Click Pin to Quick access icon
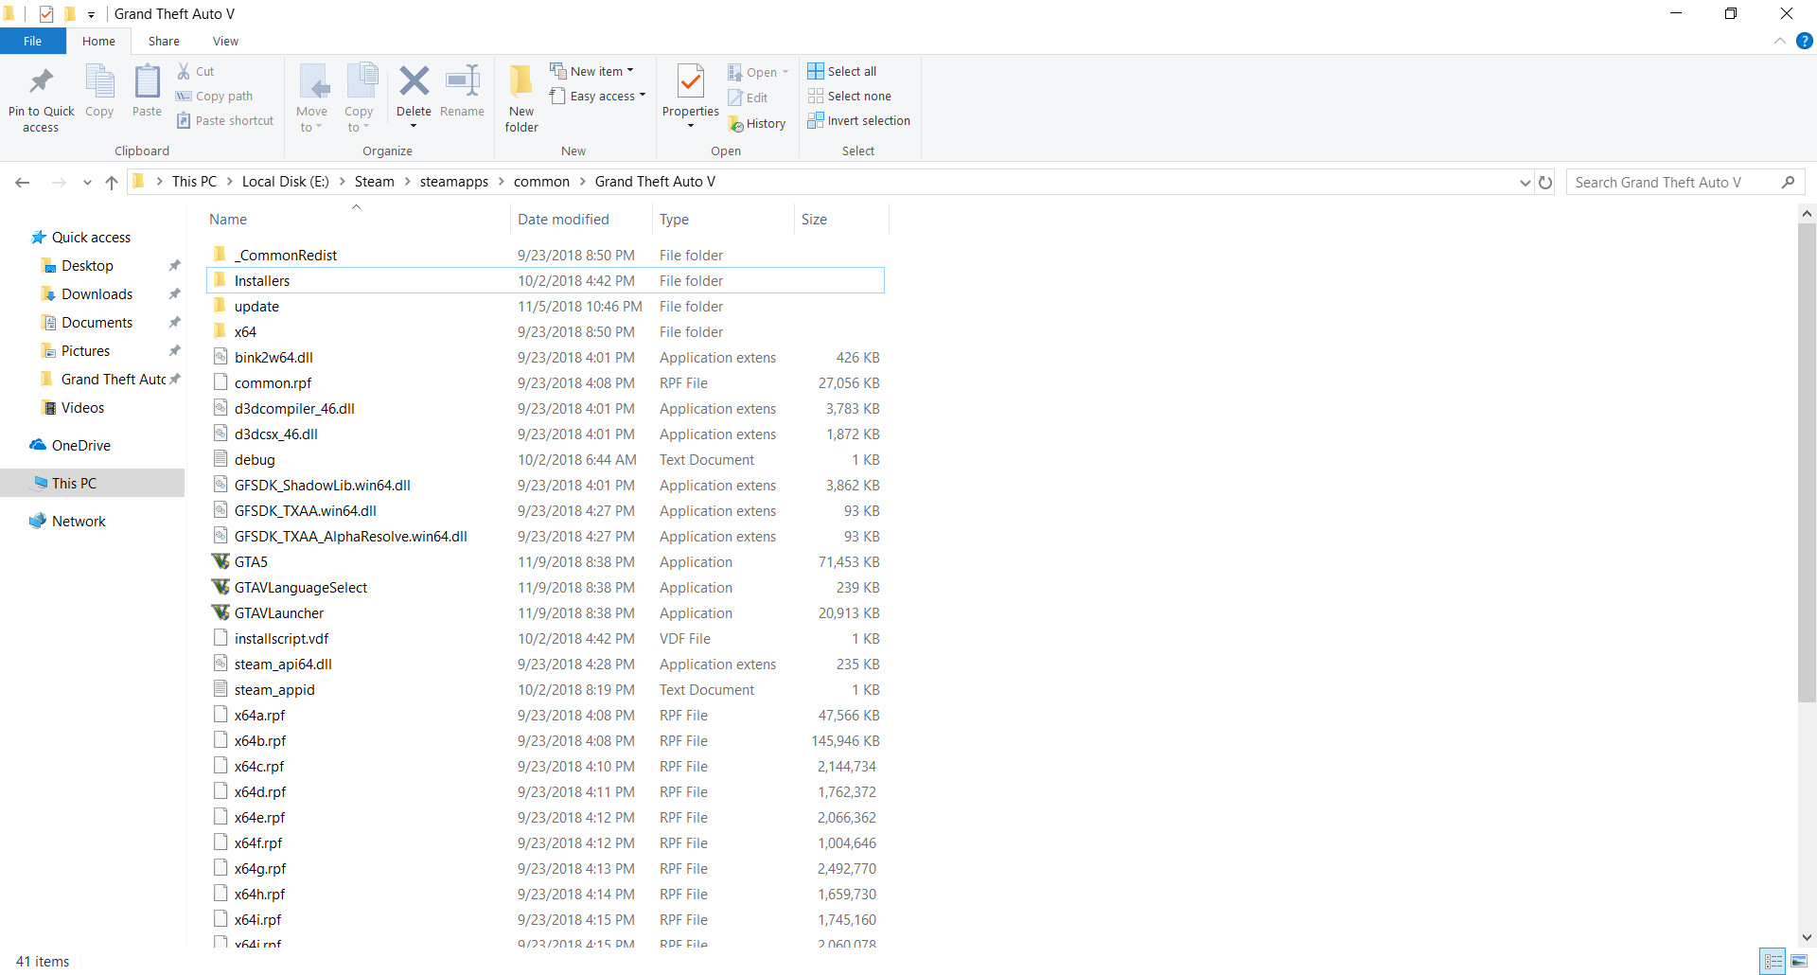The width and height of the screenshot is (1817, 975). point(41,83)
